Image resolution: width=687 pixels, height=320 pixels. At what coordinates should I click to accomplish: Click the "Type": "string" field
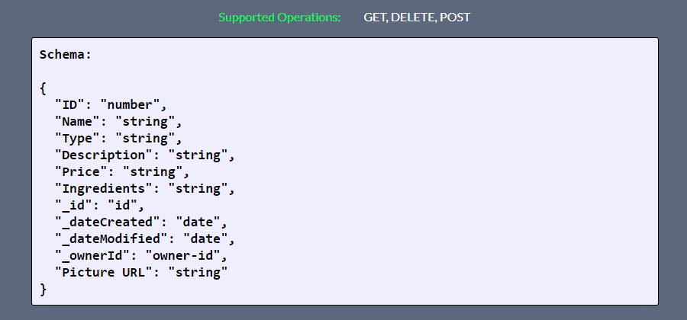pyautogui.click(x=118, y=139)
